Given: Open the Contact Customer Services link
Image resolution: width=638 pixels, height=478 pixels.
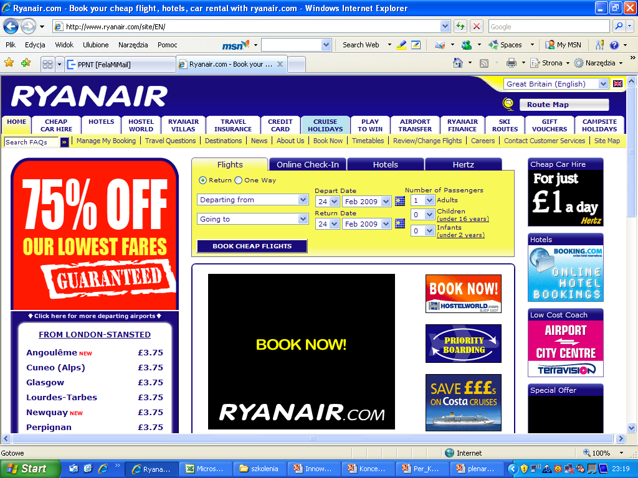Looking at the screenshot, I should 545,141.
